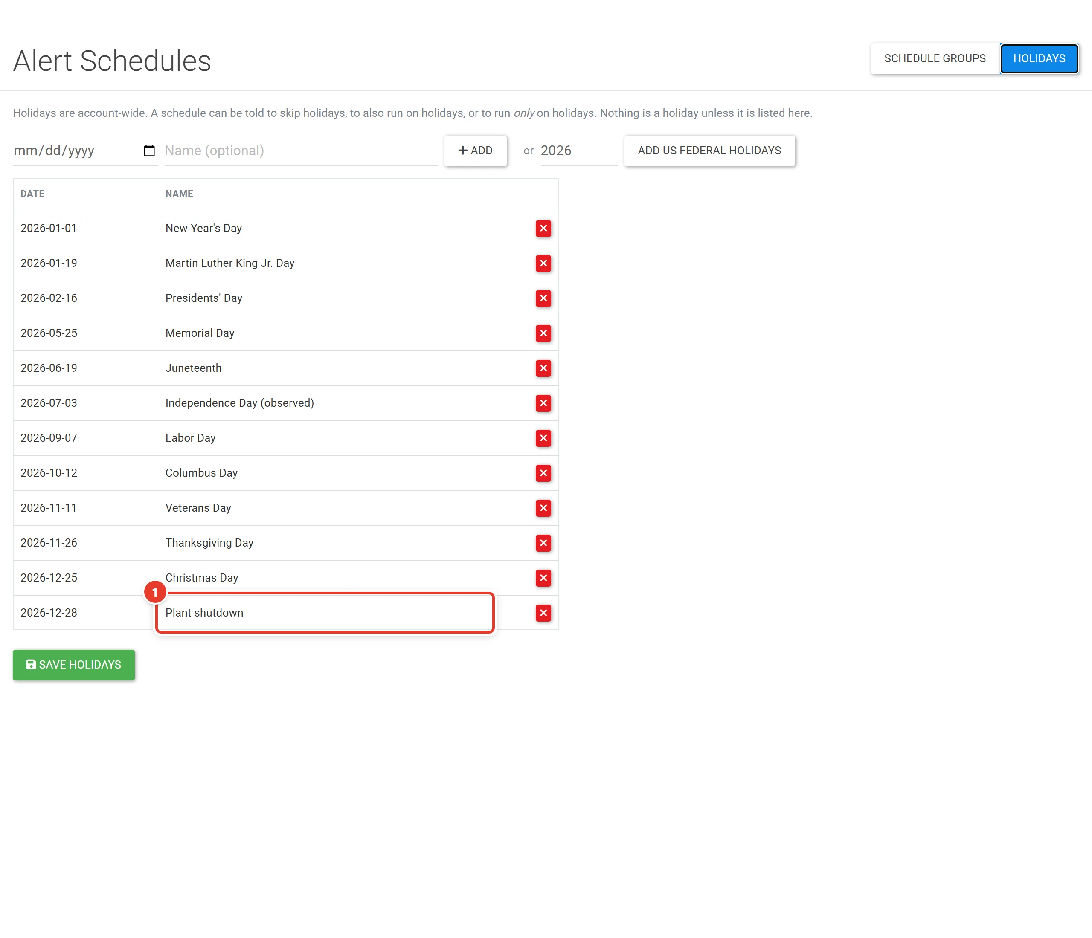Image resolution: width=1092 pixels, height=938 pixels.
Task: Select the Memorial Day name text
Action: (200, 333)
